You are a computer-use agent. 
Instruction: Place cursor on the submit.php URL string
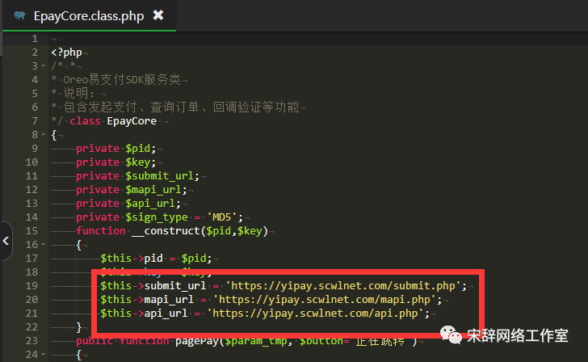pyautogui.click(x=346, y=286)
